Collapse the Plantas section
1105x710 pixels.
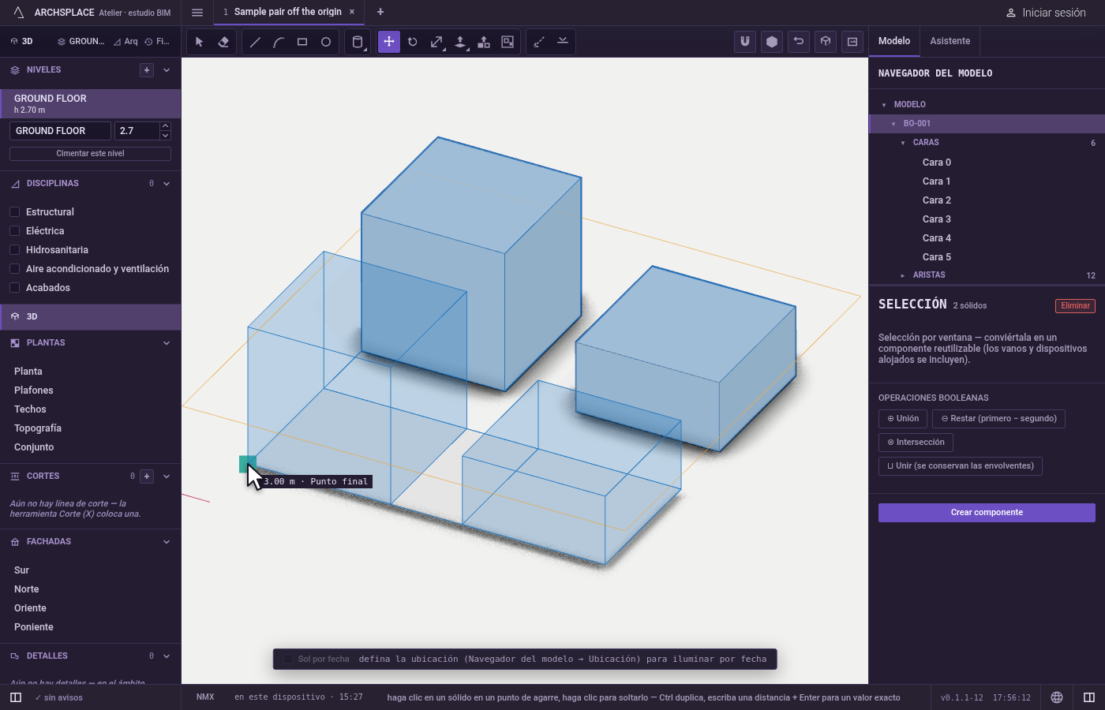coord(167,343)
